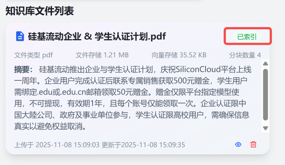Click the 文件类型 pdf label
Image resolution: width=285 pixels, height=165 pixels.
click(34, 55)
